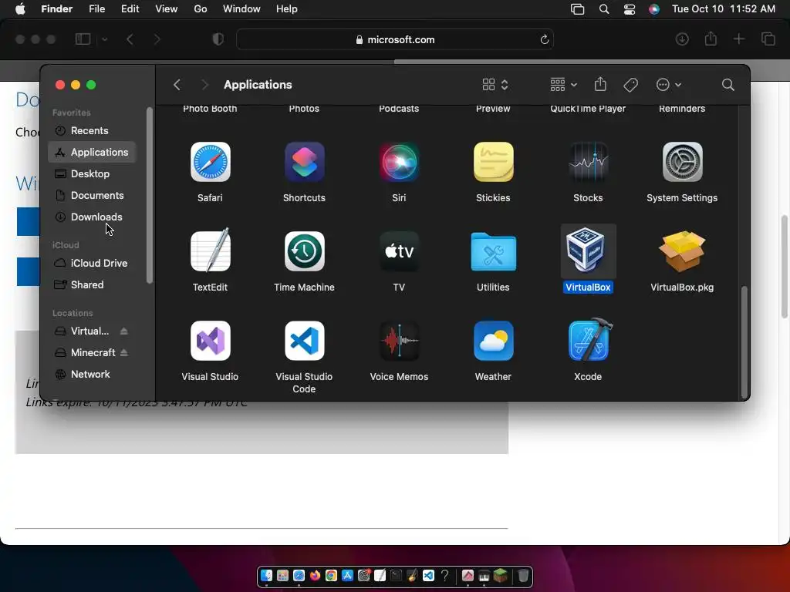The image size is (790, 592).
Task: Eject the Minecraft volume in sidebar
Action: [124, 353]
